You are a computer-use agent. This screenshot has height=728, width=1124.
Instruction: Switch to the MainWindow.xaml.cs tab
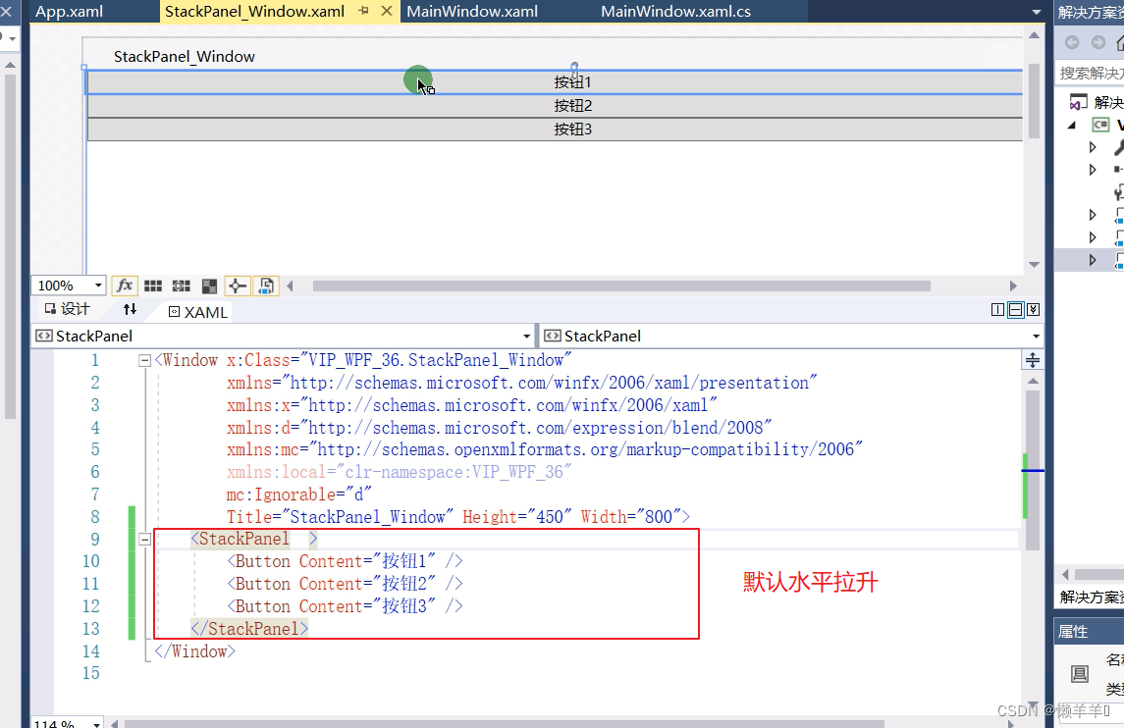coord(676,12)
